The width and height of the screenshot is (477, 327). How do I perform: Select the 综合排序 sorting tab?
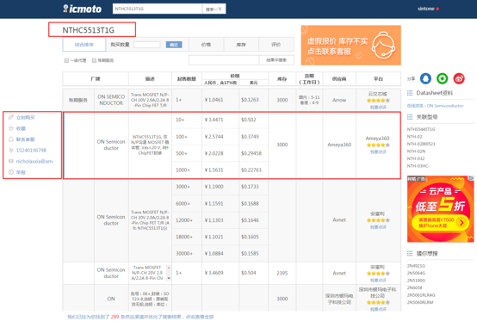point(84,45)
